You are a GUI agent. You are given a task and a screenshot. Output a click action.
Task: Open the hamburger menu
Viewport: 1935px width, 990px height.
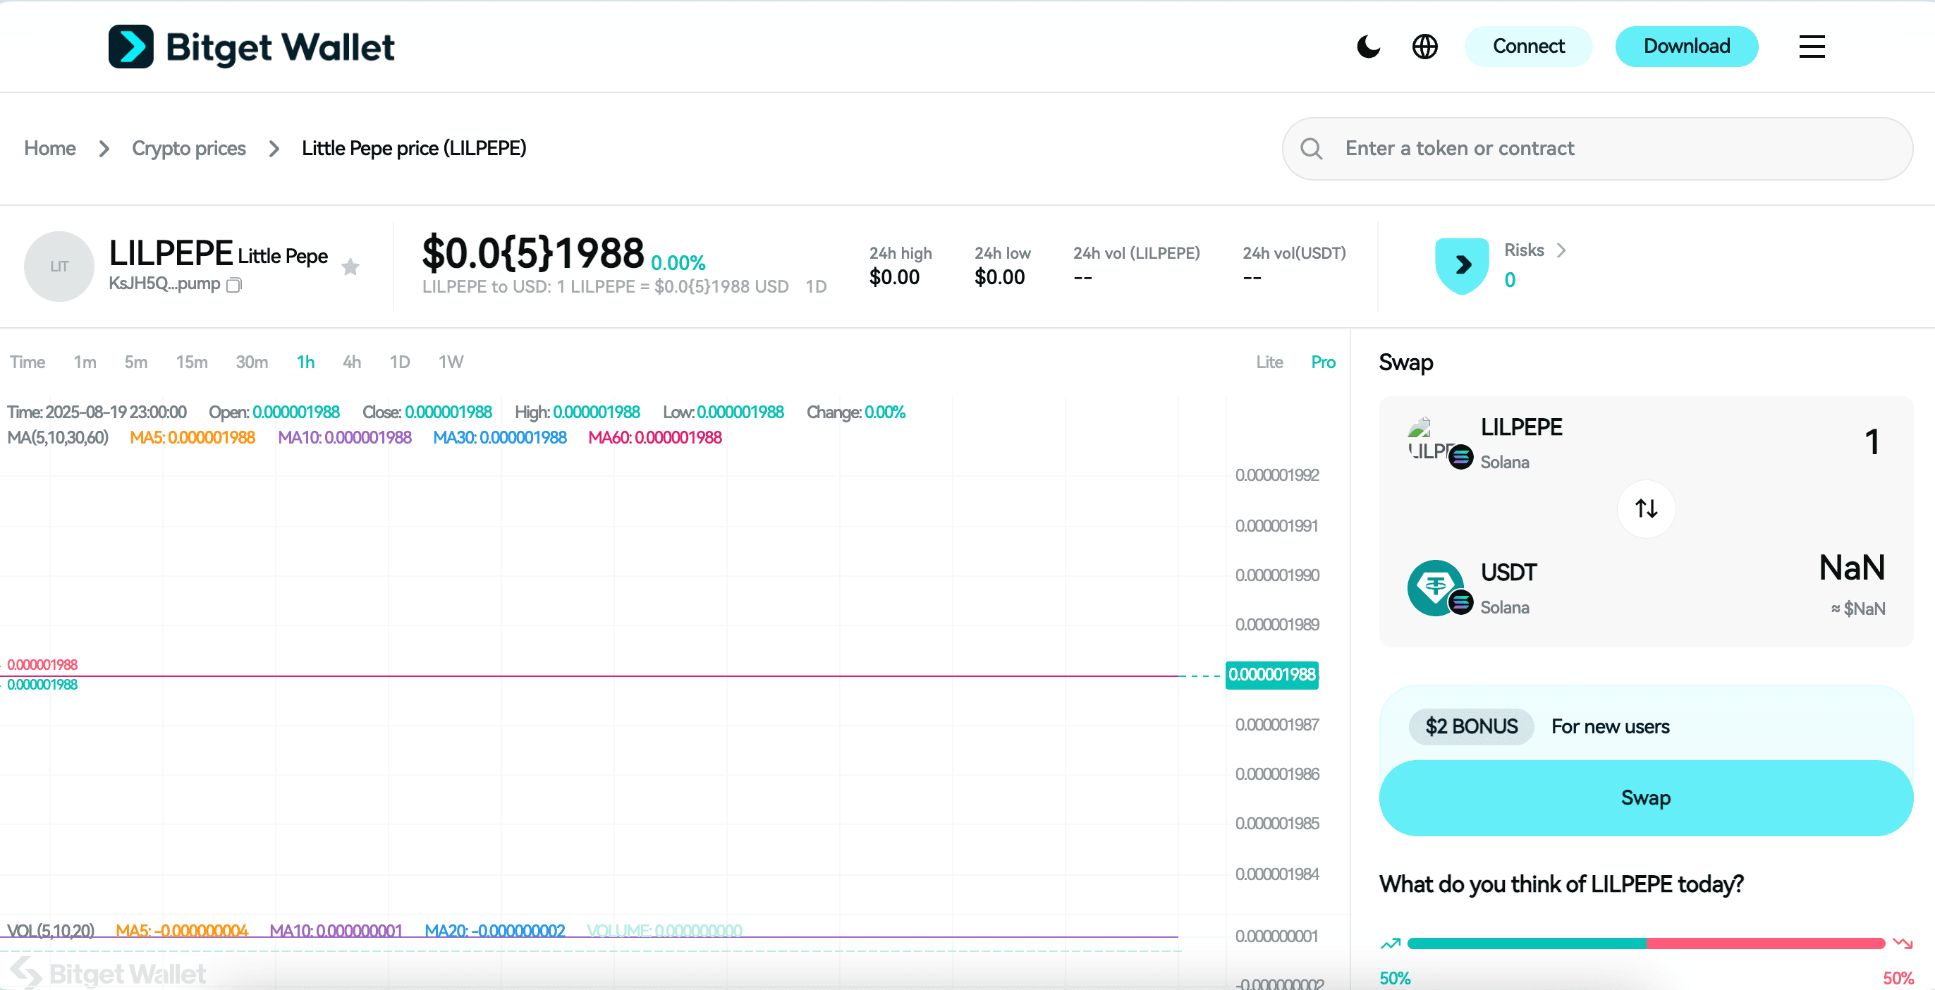(1811, 47)
